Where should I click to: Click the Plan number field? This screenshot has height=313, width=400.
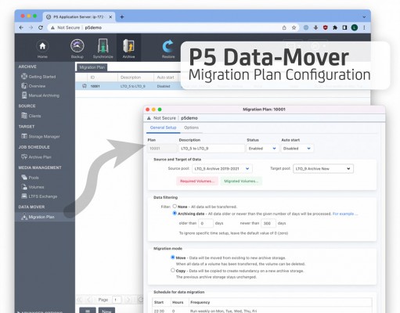point(162,149)
